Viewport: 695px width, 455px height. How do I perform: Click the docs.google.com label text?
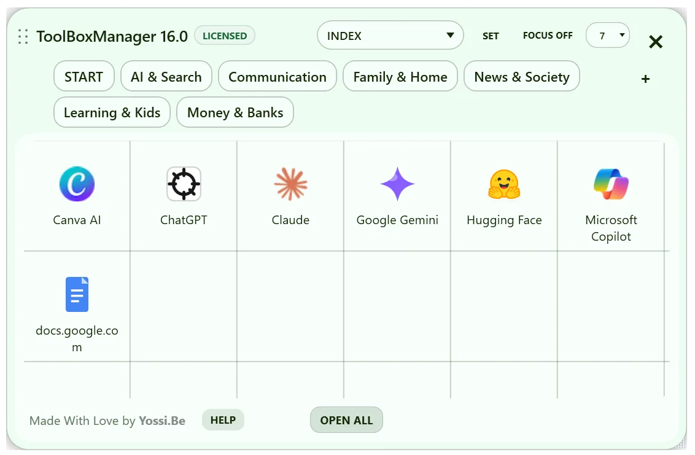pos(77,339)
